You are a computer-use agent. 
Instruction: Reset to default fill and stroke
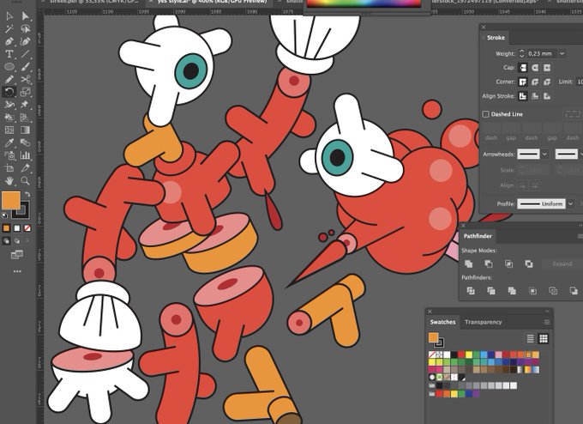(x=4, y=215)
